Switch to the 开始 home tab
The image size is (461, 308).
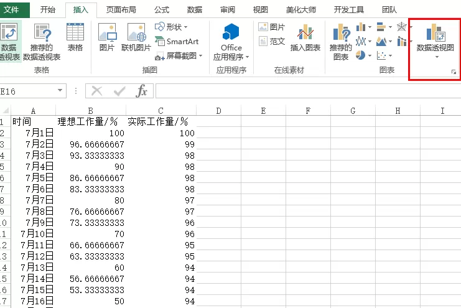(48, 10)
